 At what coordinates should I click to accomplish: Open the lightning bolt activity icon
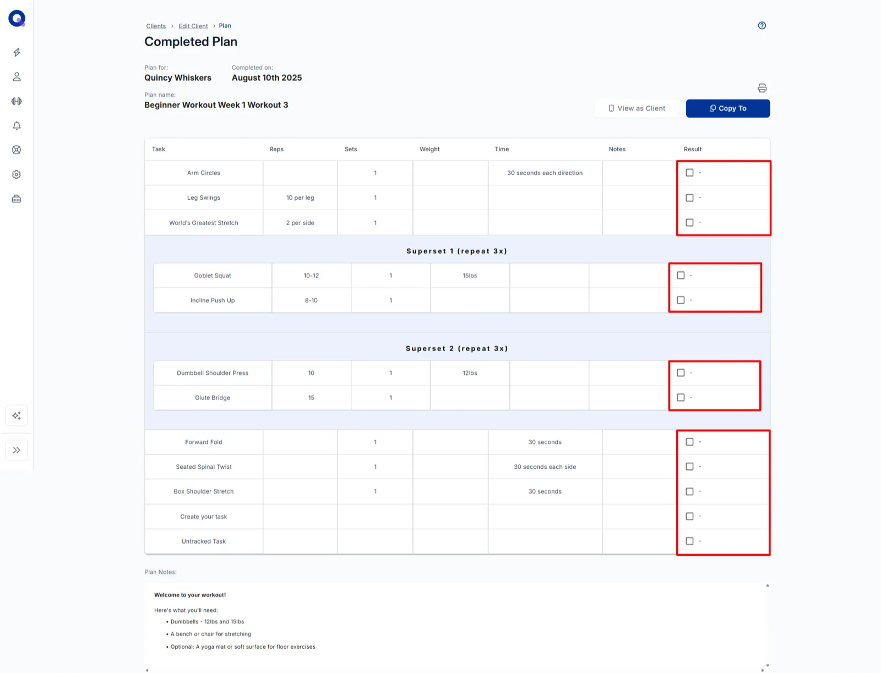[x=17, y=52]
